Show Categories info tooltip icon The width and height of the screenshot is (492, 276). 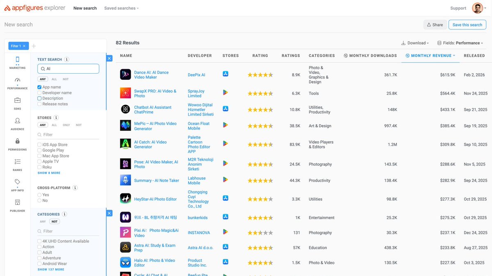coord(64,214)
